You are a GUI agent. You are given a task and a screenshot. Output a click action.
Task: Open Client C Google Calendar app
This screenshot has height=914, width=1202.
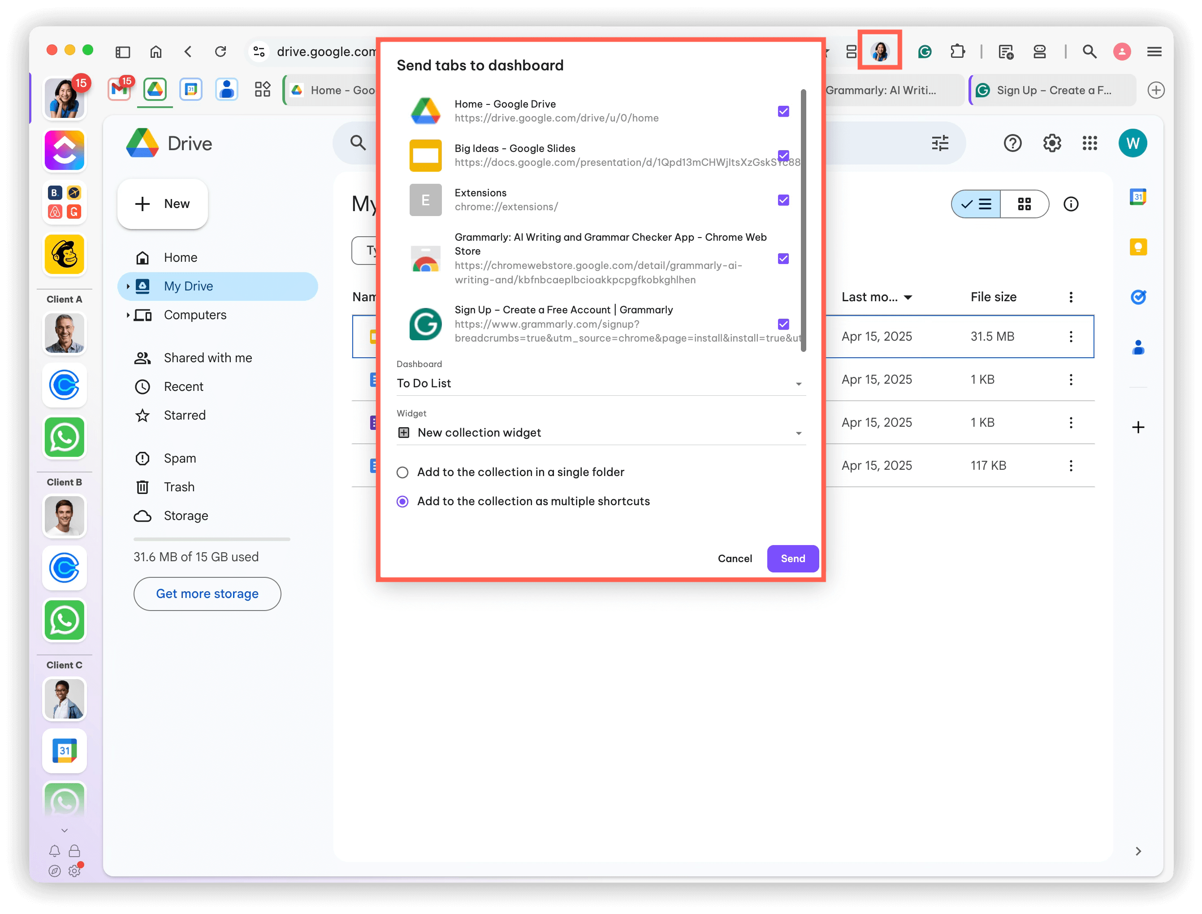click(64, 751)
